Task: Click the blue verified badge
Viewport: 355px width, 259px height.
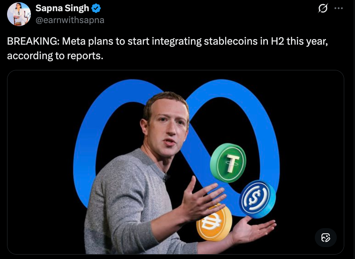Action: point(96,8)
